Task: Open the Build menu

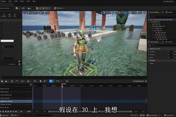Action: (x=16, y=1)
